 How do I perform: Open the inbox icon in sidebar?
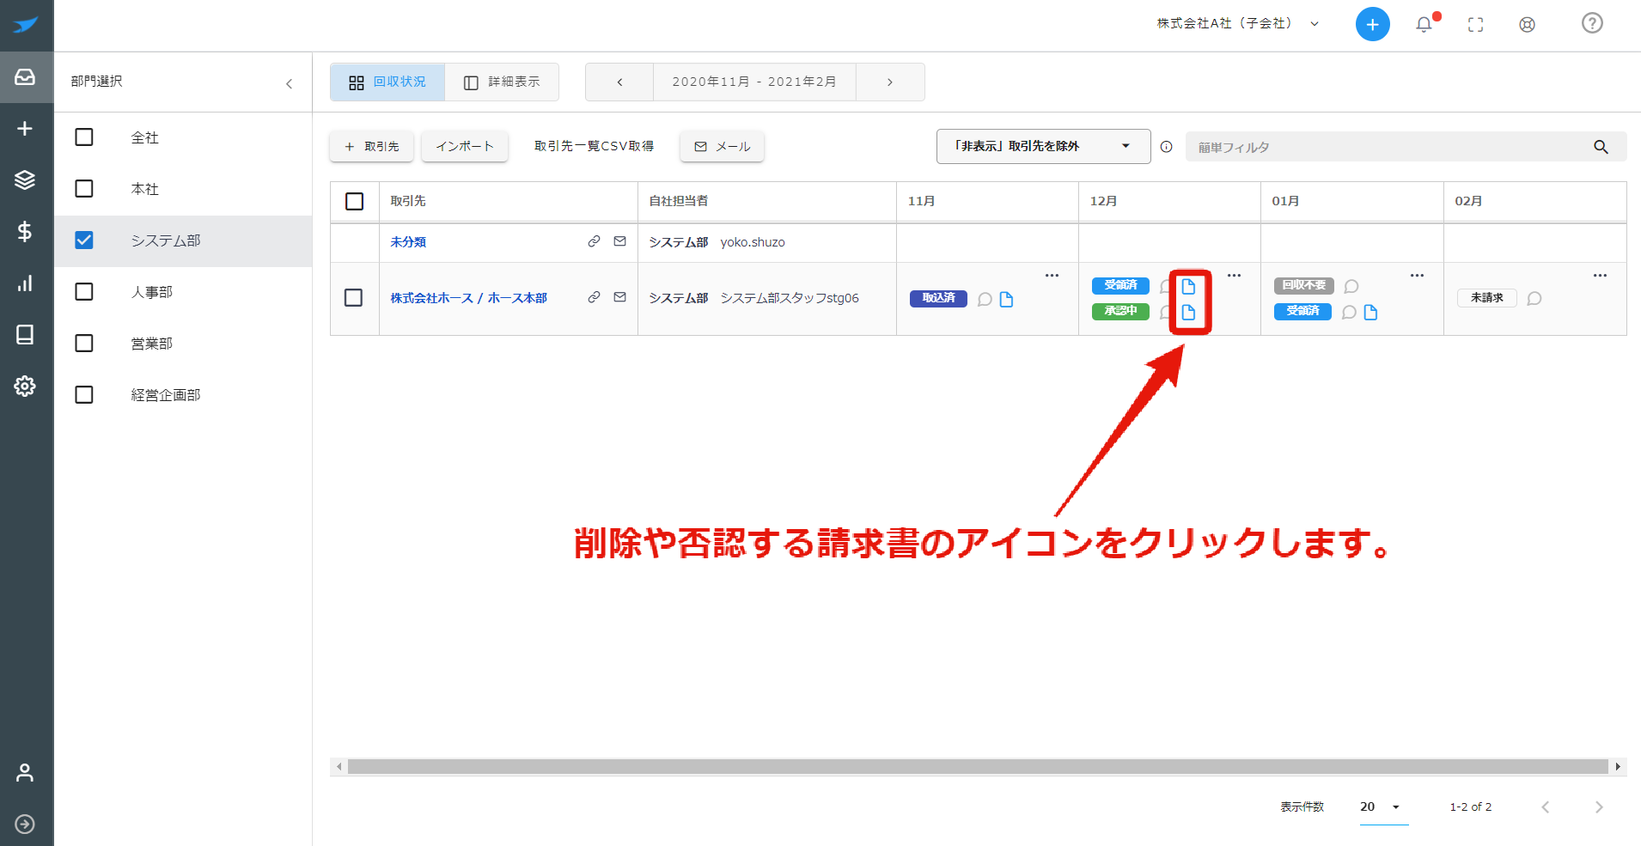coord(25,77)
